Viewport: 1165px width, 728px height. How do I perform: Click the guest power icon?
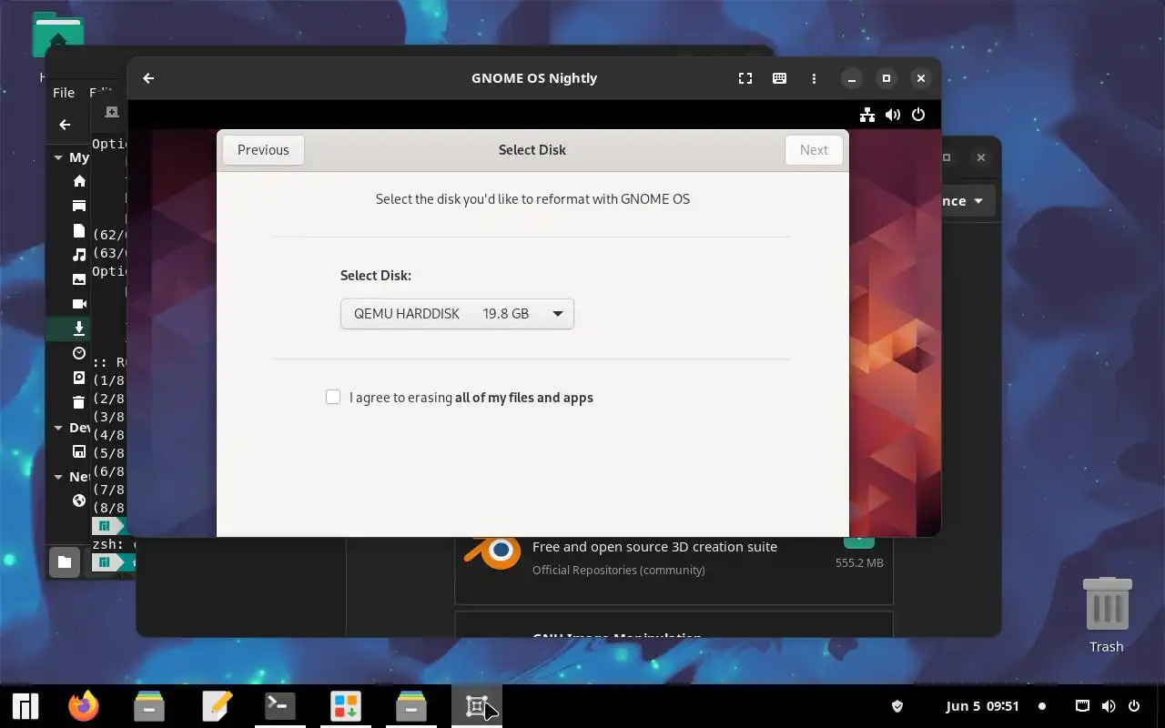tap(918, 115)
